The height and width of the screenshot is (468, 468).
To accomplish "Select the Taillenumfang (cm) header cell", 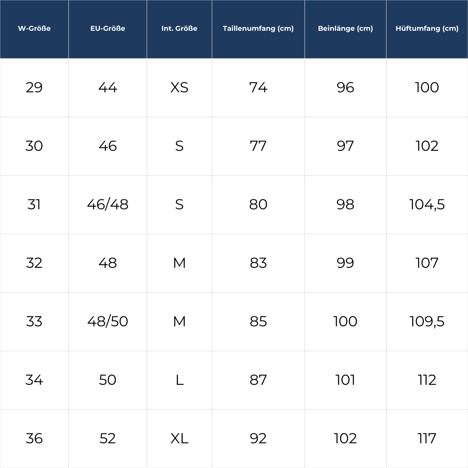I will tap(258, 29).
